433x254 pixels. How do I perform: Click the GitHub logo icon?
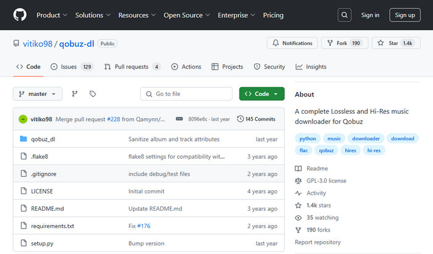click(x=20, y=15)
